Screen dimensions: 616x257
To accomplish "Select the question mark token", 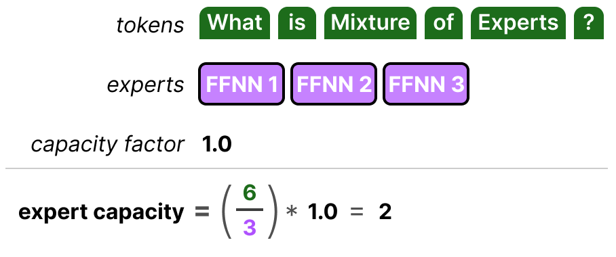I will pos(588,23).
